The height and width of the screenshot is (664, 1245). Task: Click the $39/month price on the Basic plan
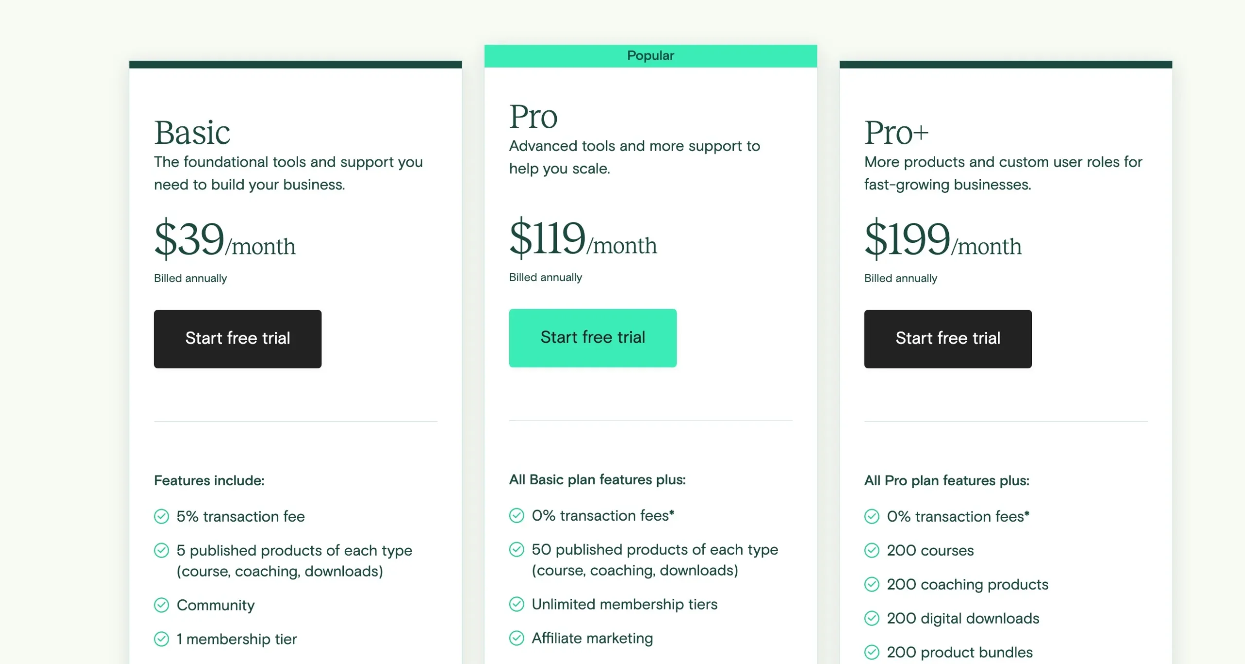(x=225, y=239)
